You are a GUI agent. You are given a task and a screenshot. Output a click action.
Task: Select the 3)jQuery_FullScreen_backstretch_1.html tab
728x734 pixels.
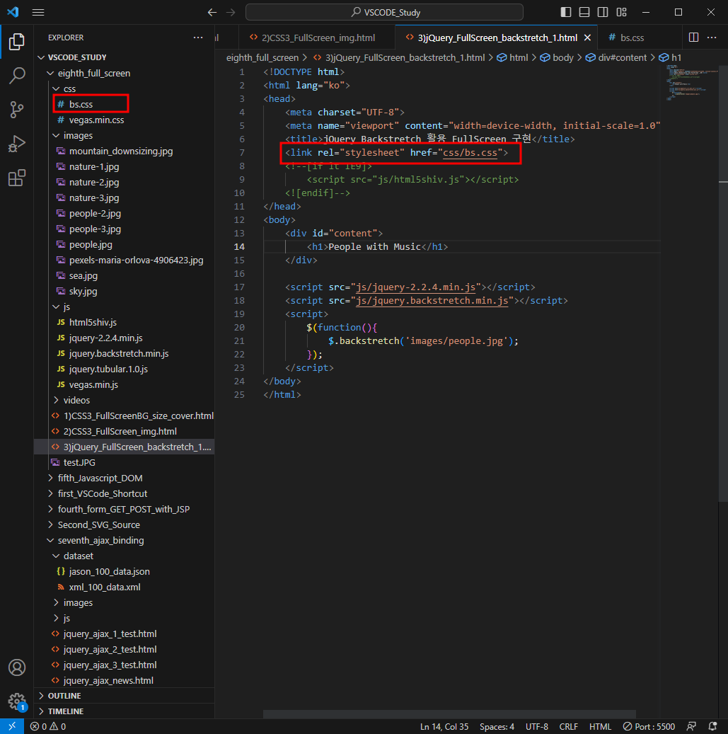pos(497,38)
